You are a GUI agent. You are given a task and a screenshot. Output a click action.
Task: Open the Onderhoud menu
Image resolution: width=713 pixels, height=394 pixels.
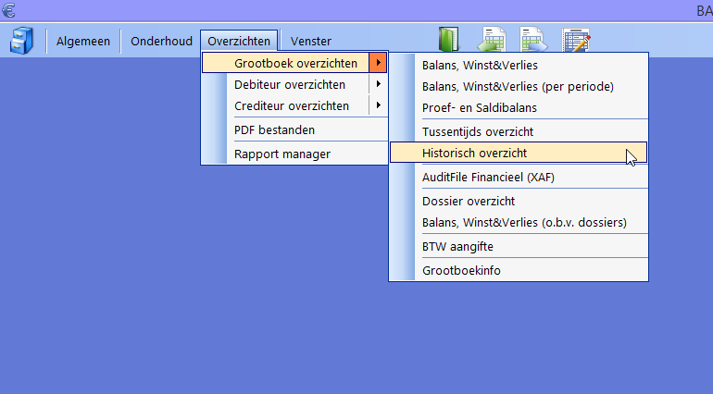point(161,41)
